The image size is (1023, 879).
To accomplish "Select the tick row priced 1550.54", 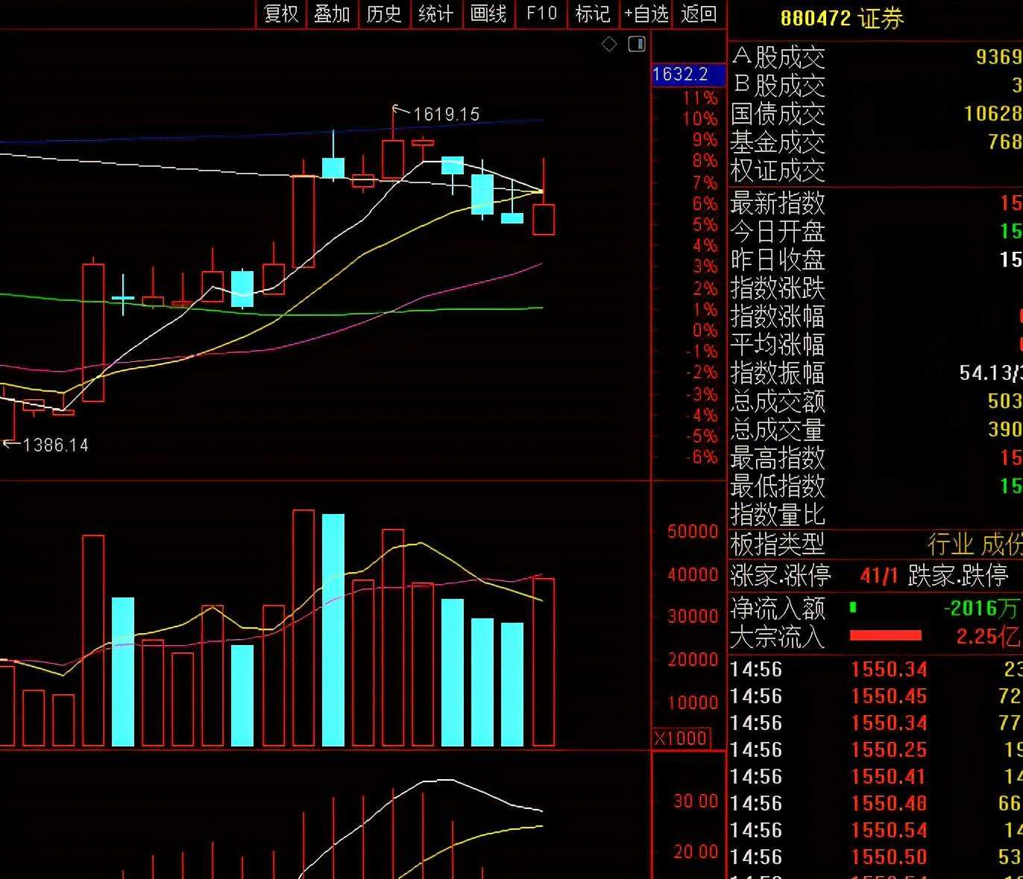I will pos(875,830).
